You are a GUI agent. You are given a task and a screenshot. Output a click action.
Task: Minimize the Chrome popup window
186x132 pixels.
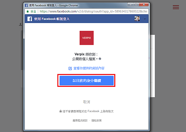[x=131, y=5]
